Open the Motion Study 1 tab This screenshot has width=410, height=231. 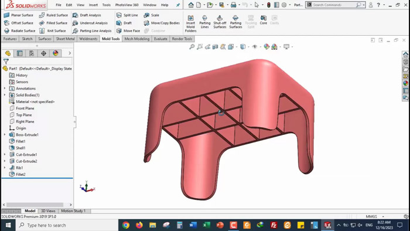[73, 211]
